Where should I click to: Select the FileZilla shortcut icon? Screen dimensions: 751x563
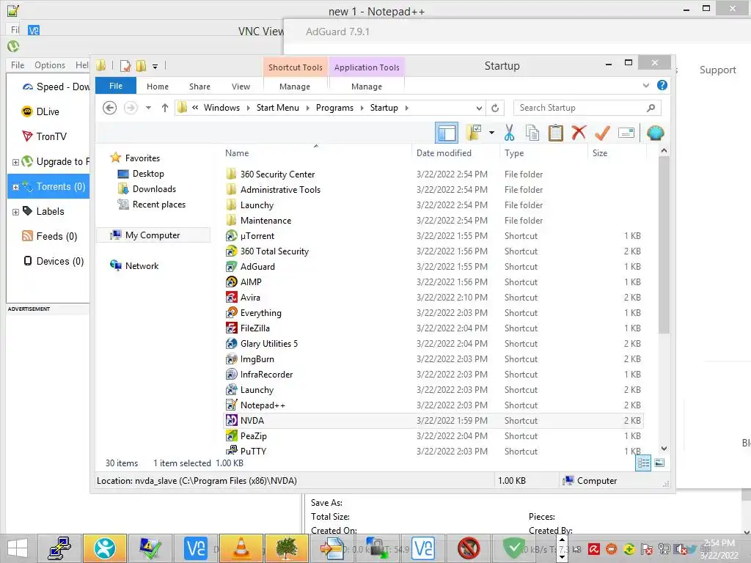coord(231,328)
